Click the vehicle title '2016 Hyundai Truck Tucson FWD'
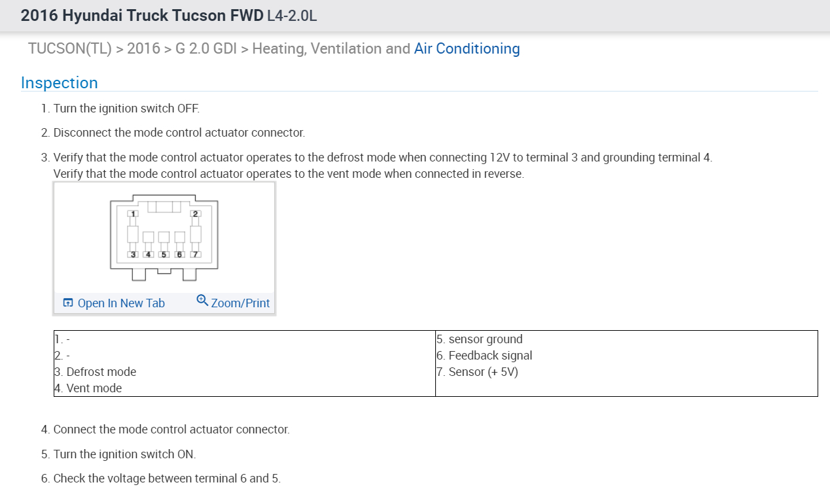The width and height of the screenshot is (830, 489). click(142, 16)
